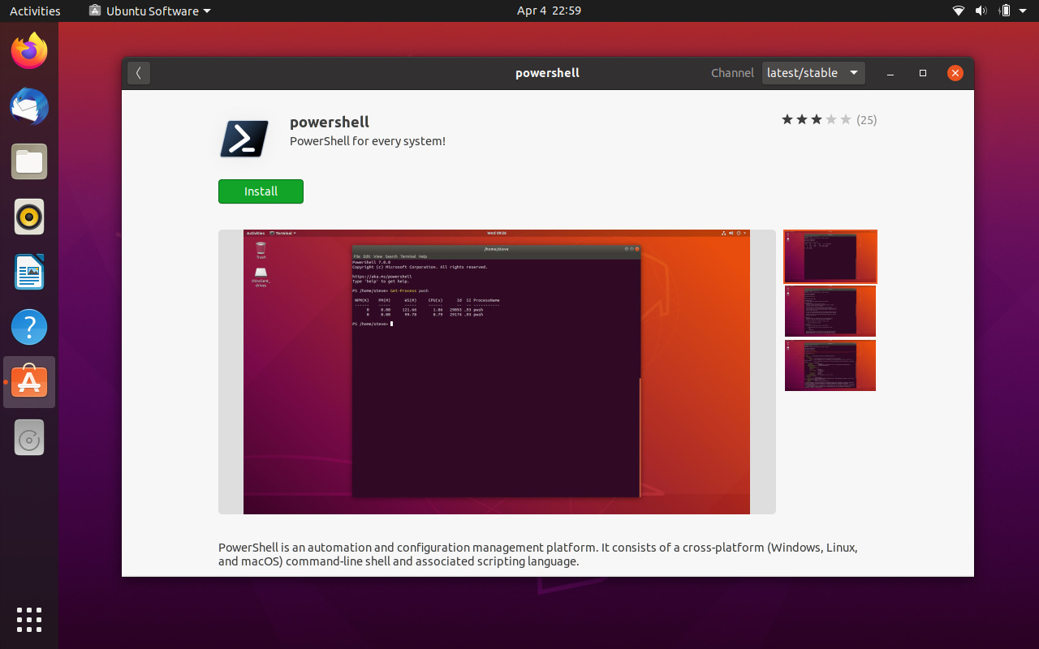The height and width of the screenshot is (649, 1039).
Task: Click the (25) review count
Action: tap(867, 120)
